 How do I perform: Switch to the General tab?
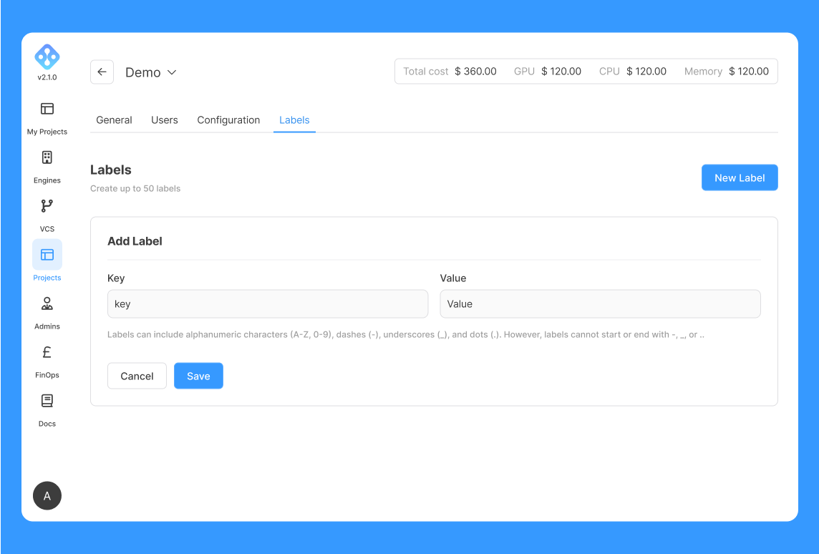[114, 120]
